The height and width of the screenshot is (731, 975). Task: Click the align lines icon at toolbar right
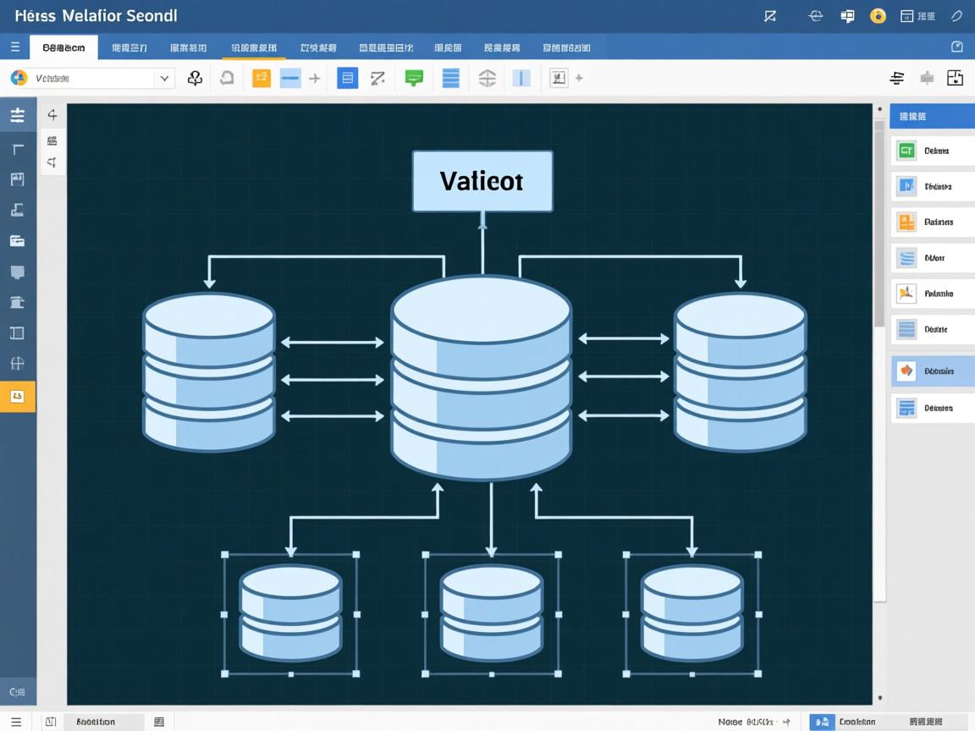(x=897, y=79)
